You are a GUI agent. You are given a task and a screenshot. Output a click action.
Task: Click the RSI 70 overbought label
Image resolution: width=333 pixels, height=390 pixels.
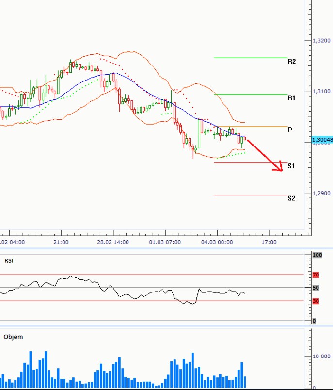[x=316, y=275]
